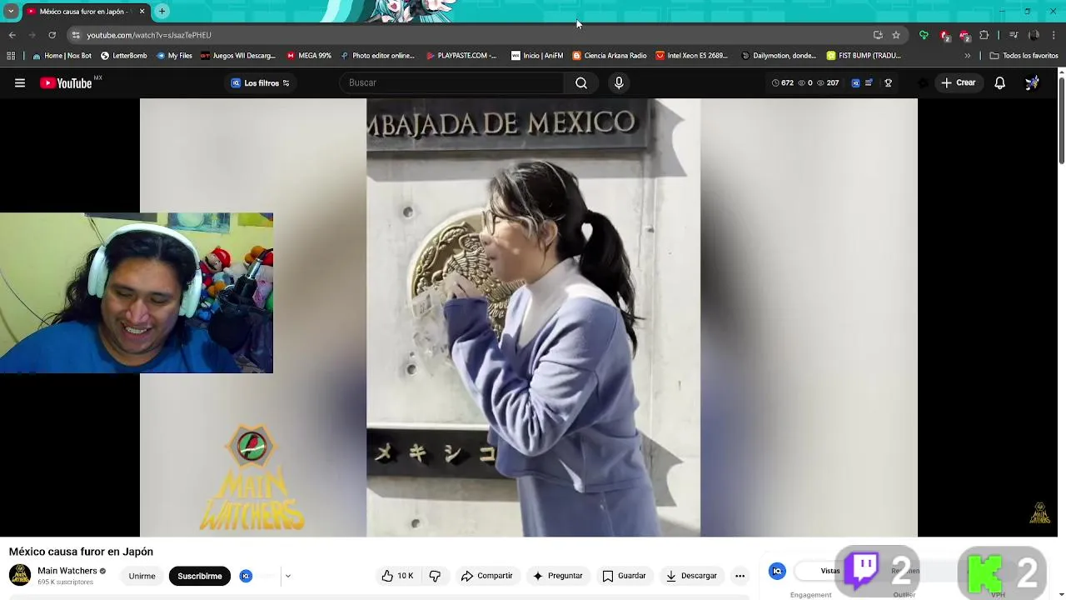
Task: Open the My Files bookmark
Action: tap(174, 56)
